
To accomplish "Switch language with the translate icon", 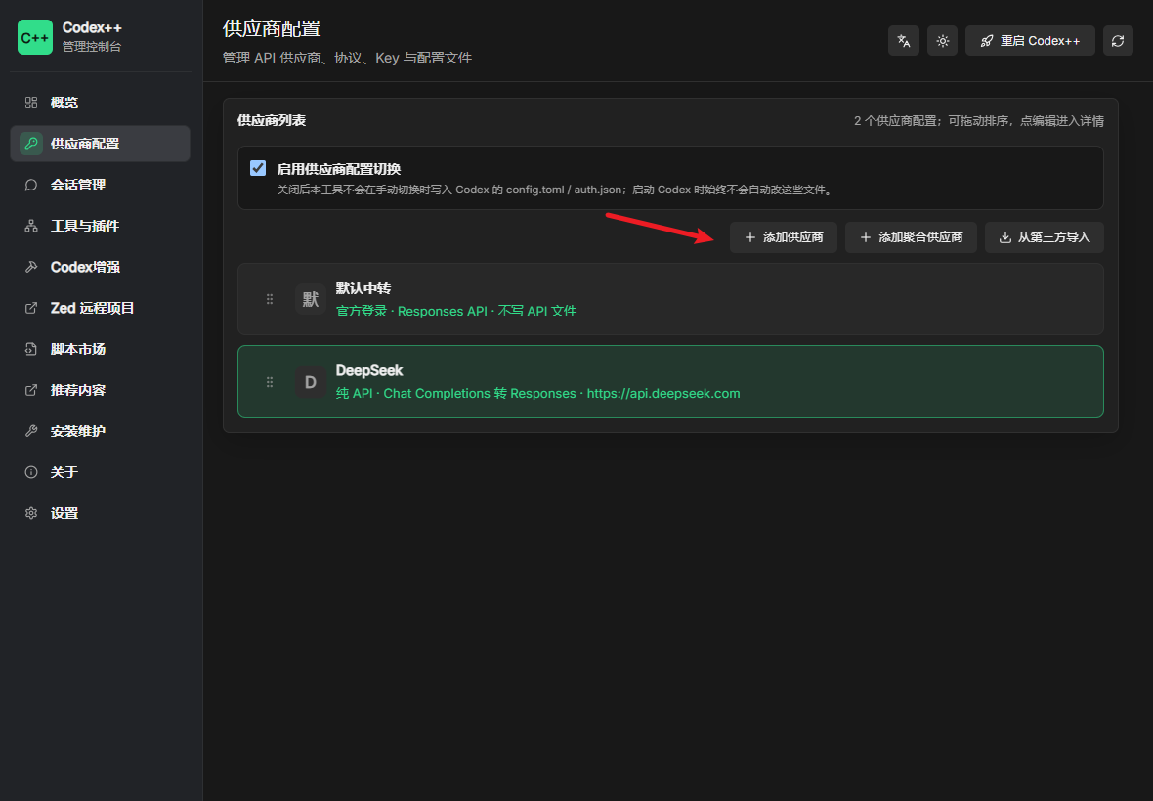I will [904, 41].
